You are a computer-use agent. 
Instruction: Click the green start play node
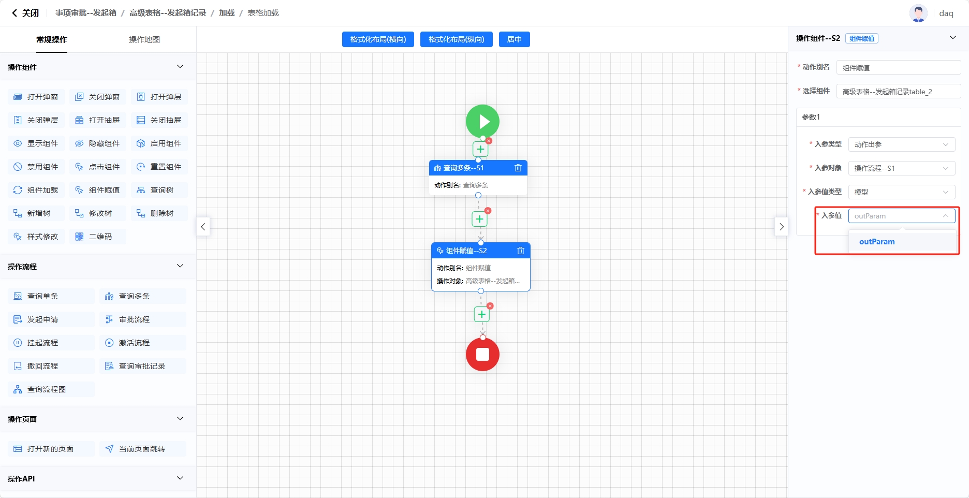tap(482, 122)
